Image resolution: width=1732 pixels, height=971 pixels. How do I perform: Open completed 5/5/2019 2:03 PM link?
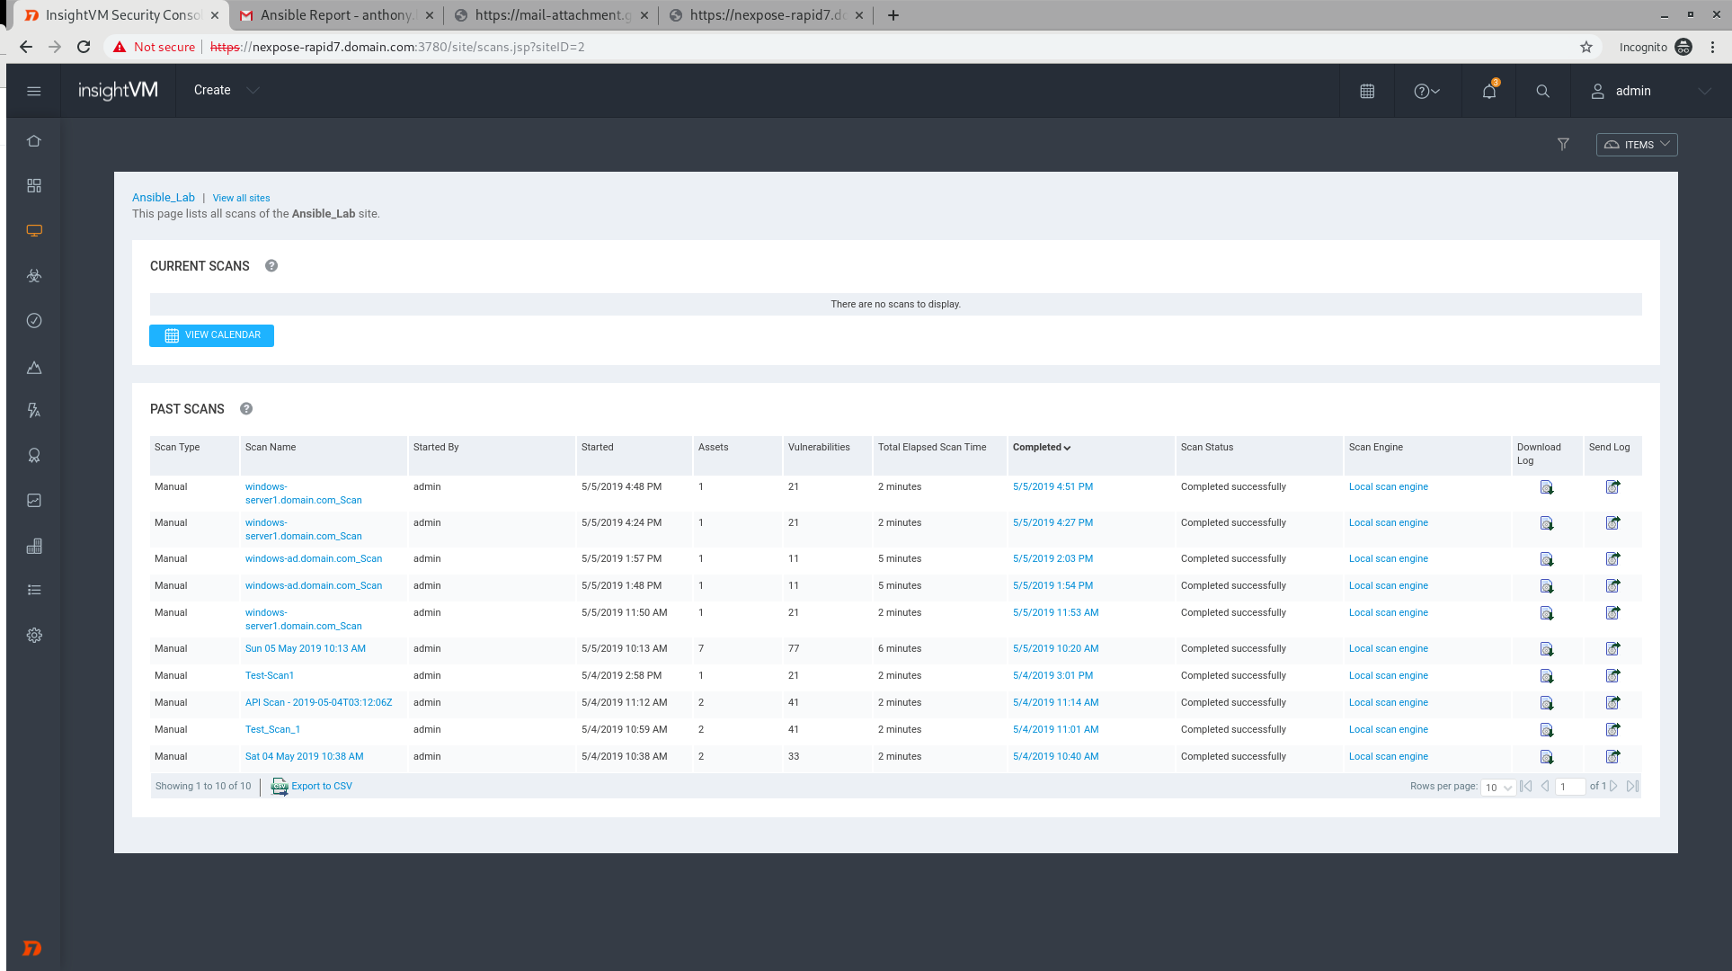click(x=1053, y=558)
